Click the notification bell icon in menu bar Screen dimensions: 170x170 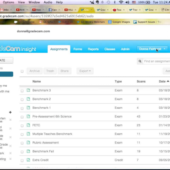coord(102,2)
